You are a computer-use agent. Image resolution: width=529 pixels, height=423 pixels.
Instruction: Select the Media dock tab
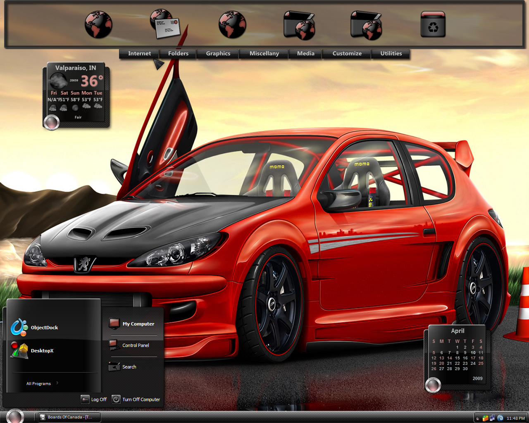coord(305,54)
